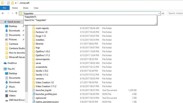Viewport: 183px width, 103px height.
Task: Click the Properties quick access toolbar icon
Action: click(x=8, y=3)
